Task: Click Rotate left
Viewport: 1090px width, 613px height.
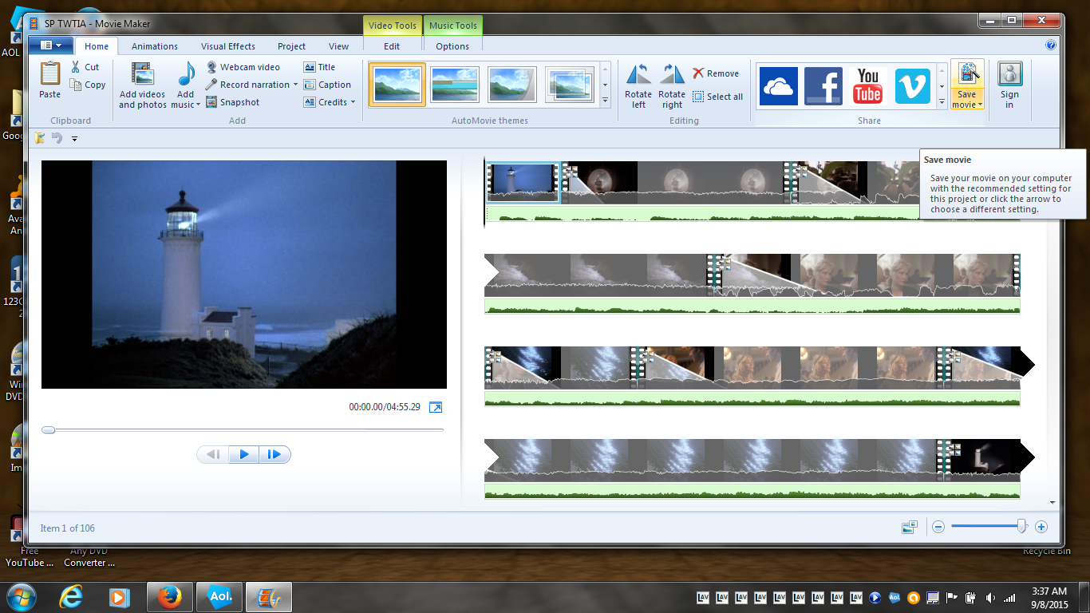Action: click(638, 86)
